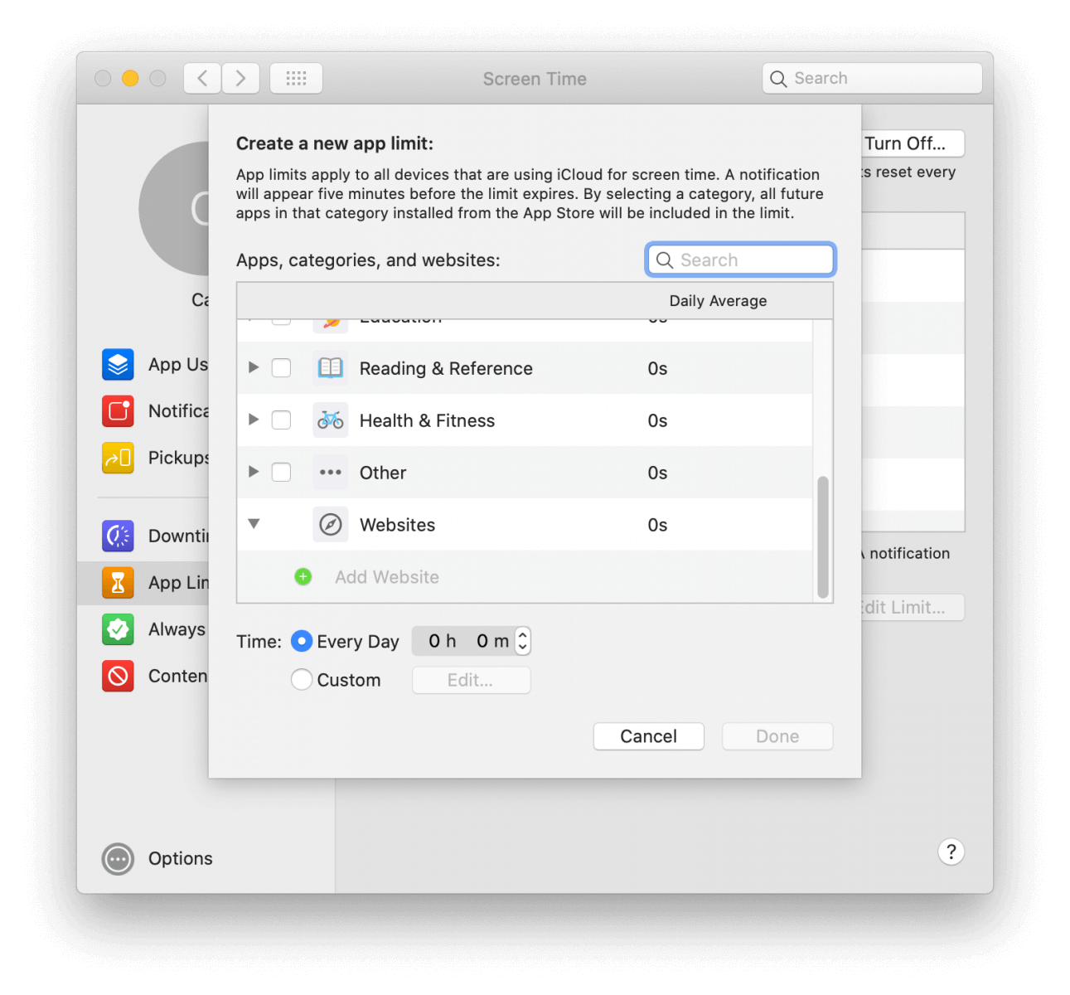Click the yellow minimize window button
This screenshot has width=1070, height=995.
130,78
